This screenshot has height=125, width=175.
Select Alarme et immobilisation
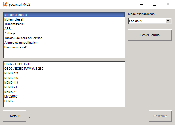click(64, 43)
